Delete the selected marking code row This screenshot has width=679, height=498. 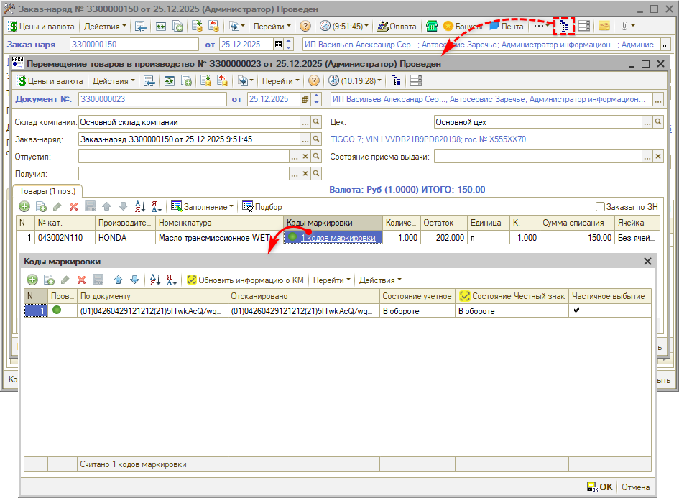click(81, 280)
